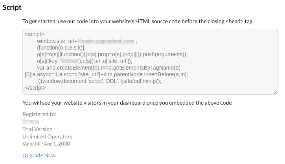Click the Unlimited Operators text

pyautogui.click(x=47, y=136)
